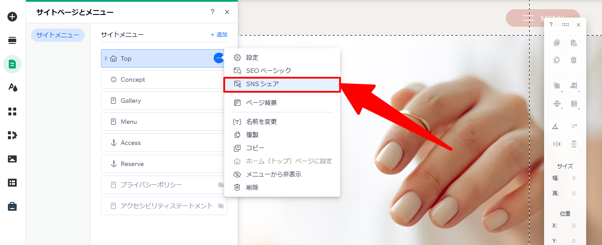
Task: Click the X position value field
Action: [573, 226]
